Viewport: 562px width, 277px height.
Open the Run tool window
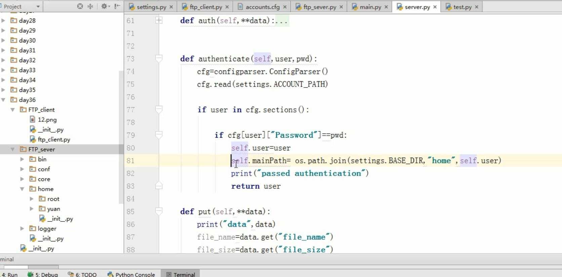[9, 274]
